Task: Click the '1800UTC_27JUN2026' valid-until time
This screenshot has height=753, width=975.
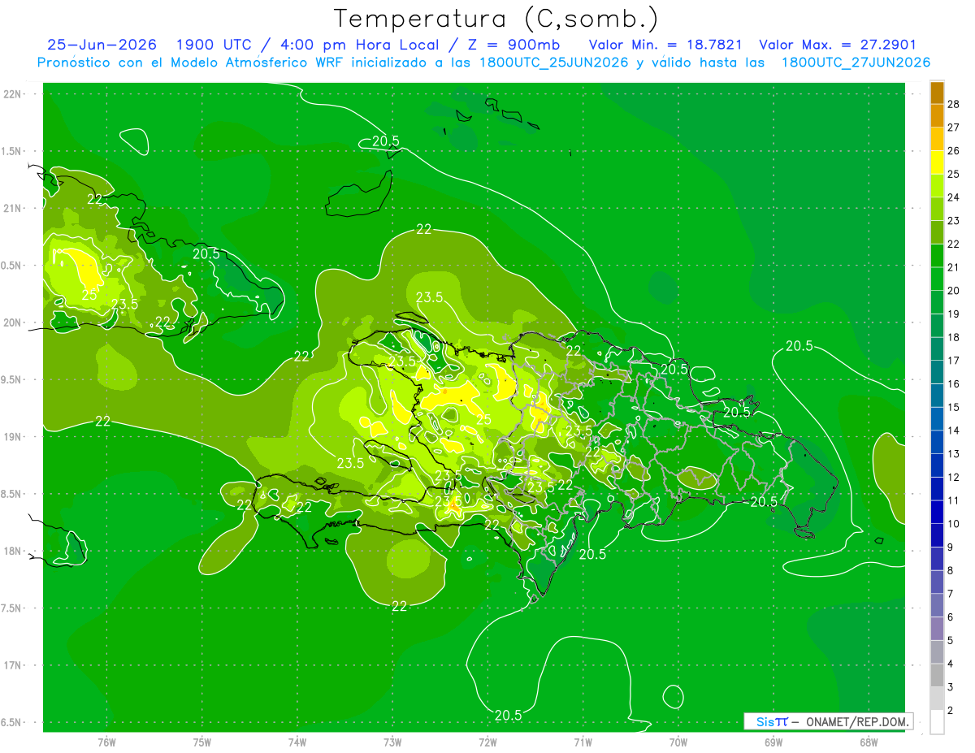Action: (856, 63)
